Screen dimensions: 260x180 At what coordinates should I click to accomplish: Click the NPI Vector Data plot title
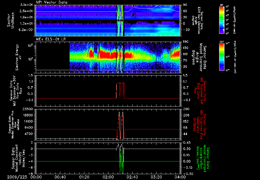(52, 2)
